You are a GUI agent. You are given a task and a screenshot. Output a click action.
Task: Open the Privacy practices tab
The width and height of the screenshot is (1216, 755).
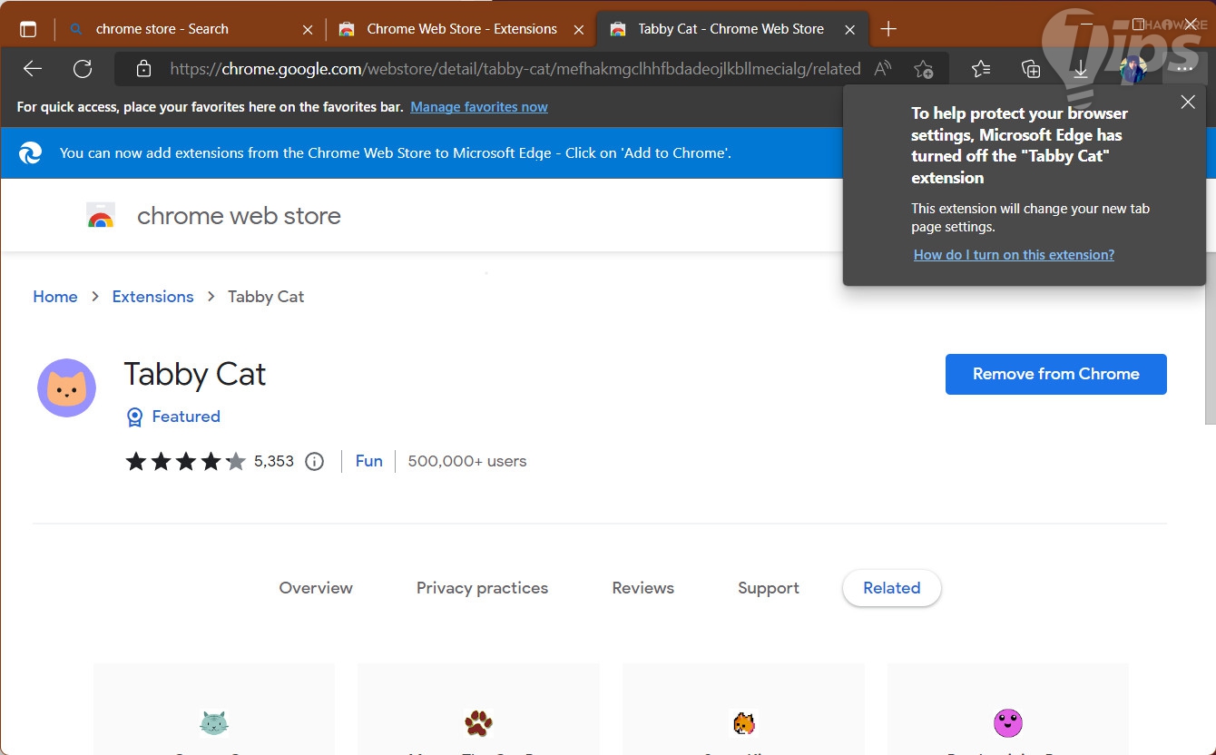(x=482, y=588)
